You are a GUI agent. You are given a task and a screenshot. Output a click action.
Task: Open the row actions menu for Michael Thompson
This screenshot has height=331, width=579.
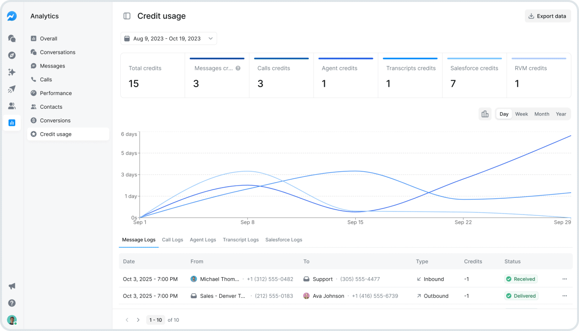point(564,279)
